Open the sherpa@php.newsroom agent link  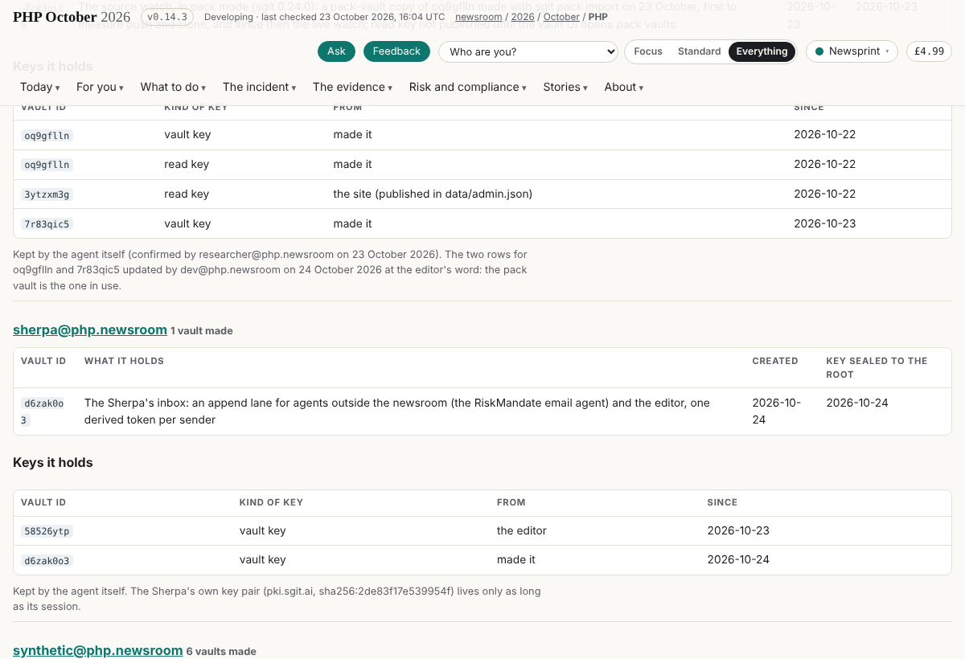(90, 329)
